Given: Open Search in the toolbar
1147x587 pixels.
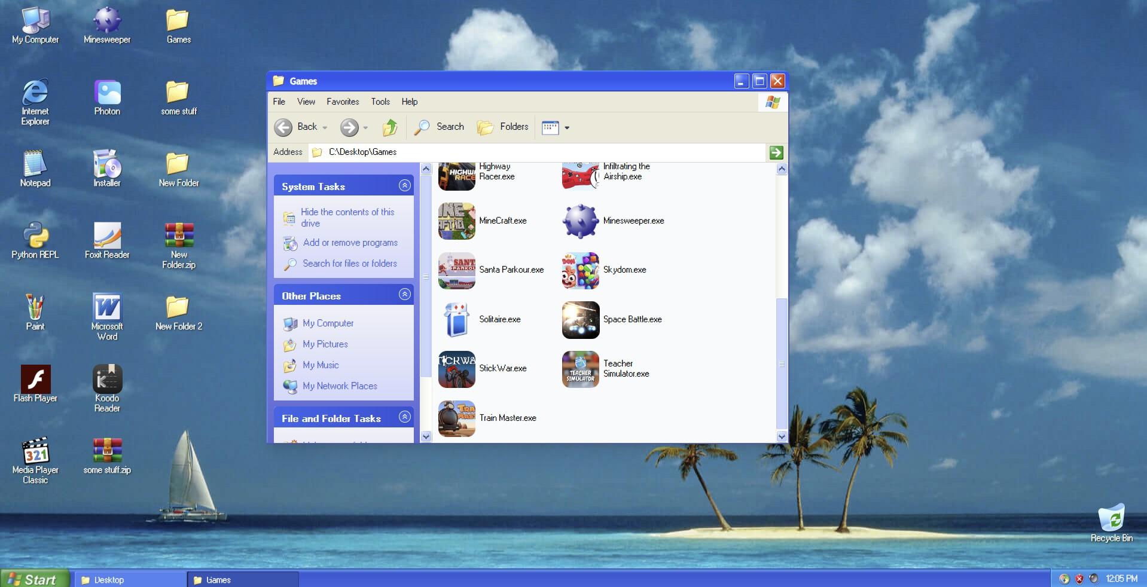Looking at the screenshot, I should (440, 127).
